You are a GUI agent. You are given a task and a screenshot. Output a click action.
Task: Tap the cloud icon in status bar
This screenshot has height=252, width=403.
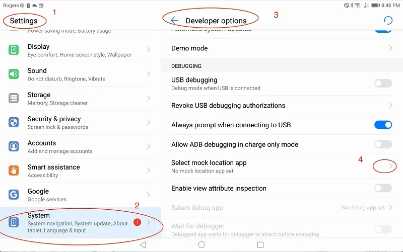(34, 6)
